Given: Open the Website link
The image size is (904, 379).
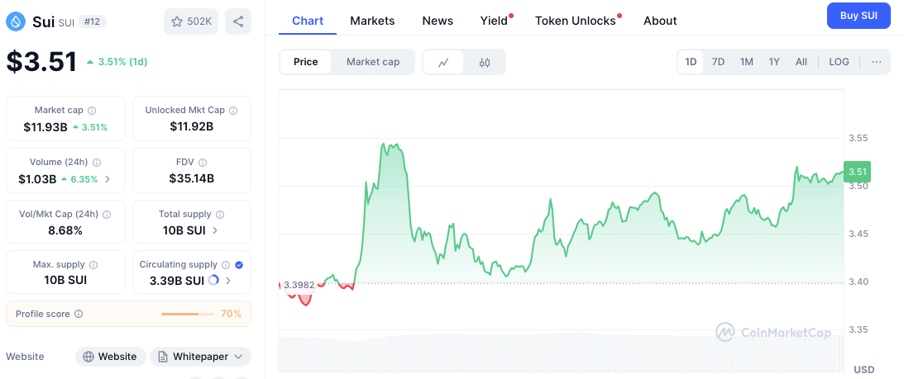Looking at the screenshot, I should (x=111, y=357).
